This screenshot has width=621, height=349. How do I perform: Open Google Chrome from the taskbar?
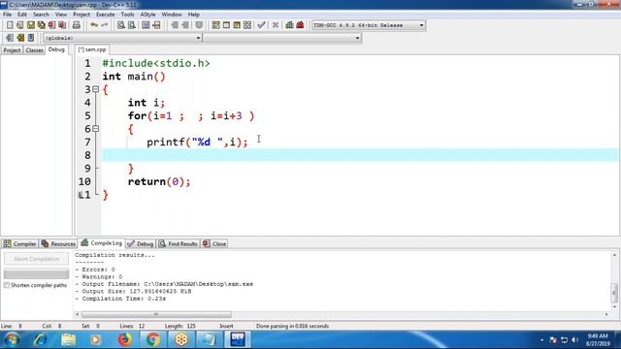(153, 339)
